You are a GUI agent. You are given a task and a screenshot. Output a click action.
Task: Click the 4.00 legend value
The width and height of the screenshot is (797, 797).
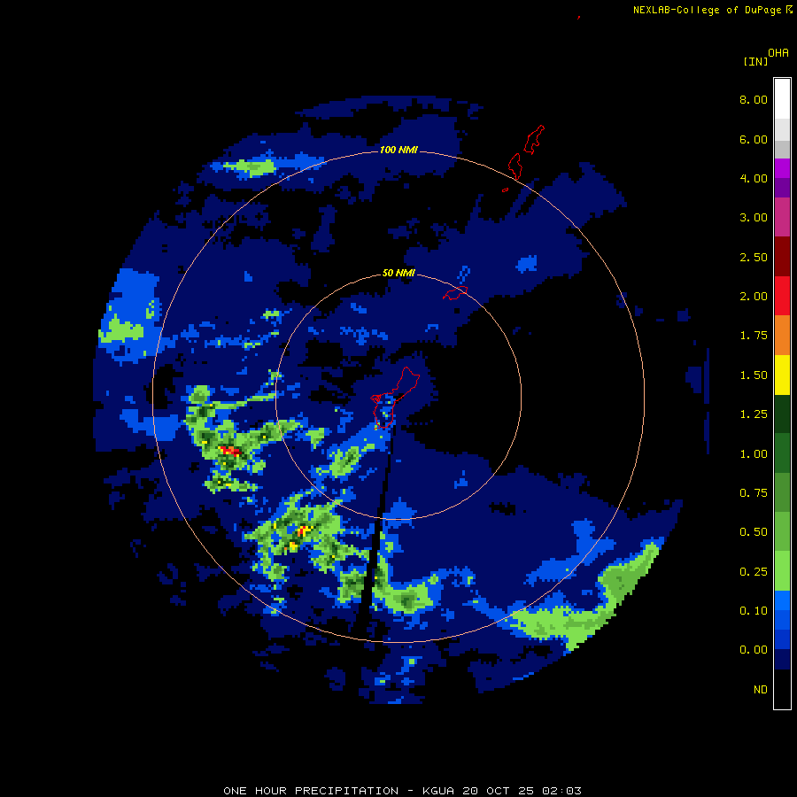[754, 178]
